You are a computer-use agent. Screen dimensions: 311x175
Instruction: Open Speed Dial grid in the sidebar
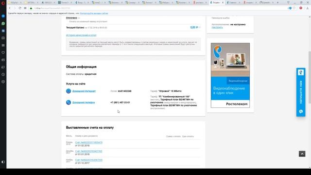tap(3, 45)
